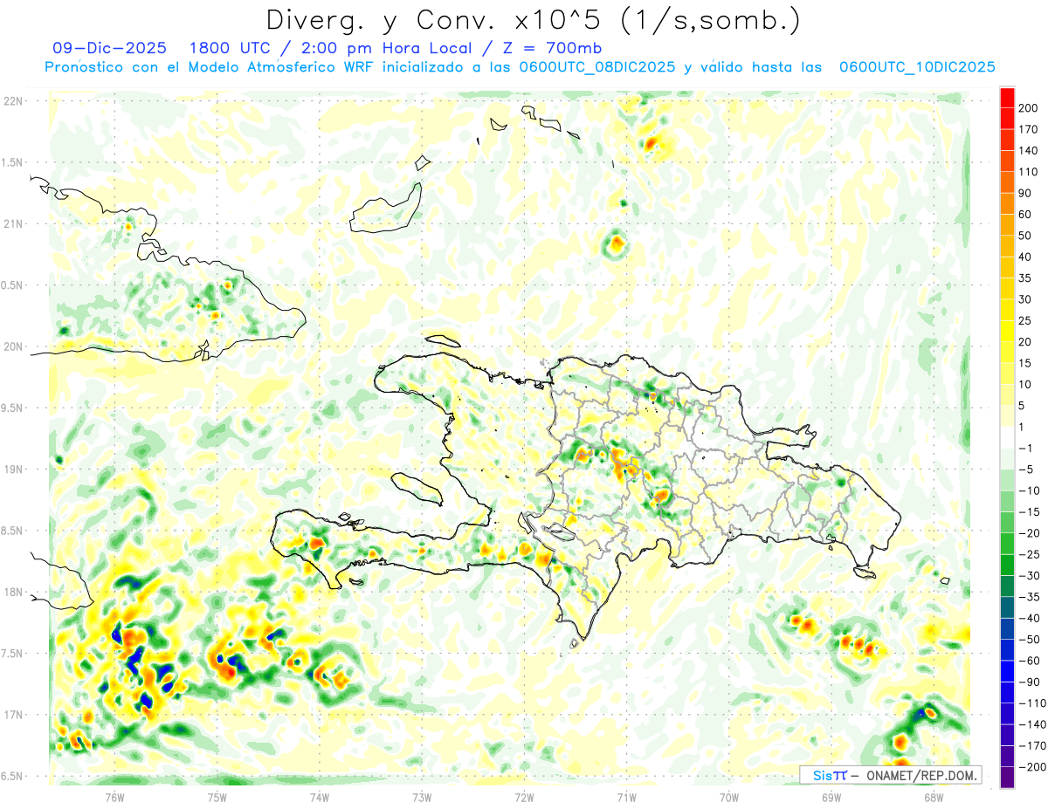
Task: Select the "18N" latitude label
Action: 13,592
